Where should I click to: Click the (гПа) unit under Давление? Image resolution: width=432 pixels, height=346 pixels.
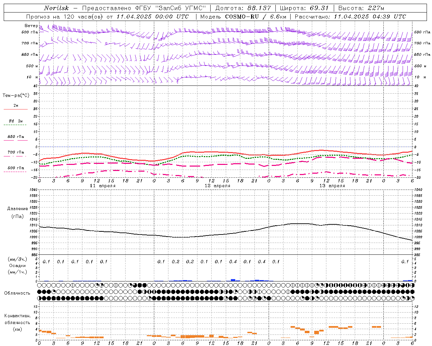pyautogui.click(x=18, y=216)
